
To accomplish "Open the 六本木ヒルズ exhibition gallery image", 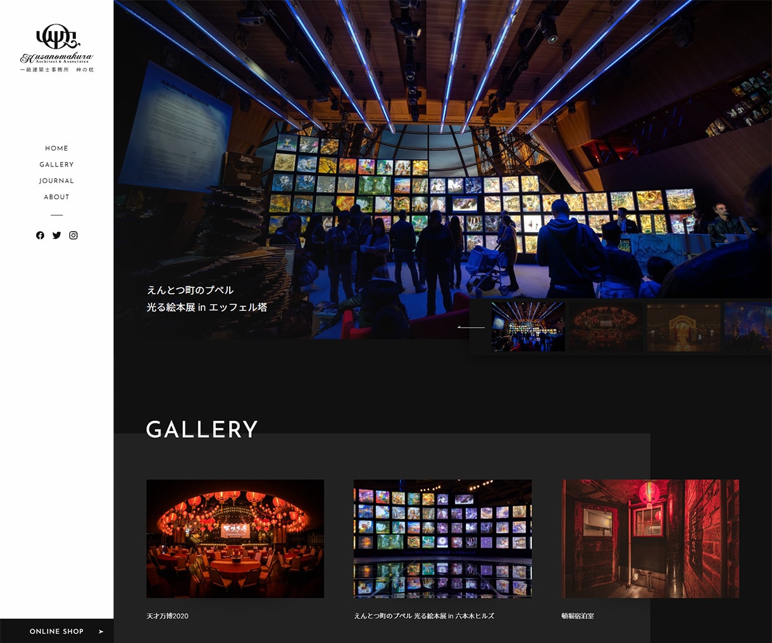I will click(x=443, y=539).
